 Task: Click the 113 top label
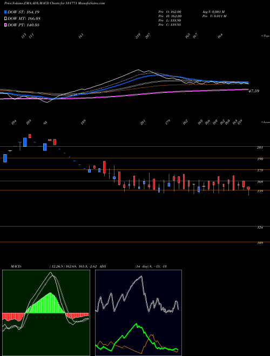[24, 36]
